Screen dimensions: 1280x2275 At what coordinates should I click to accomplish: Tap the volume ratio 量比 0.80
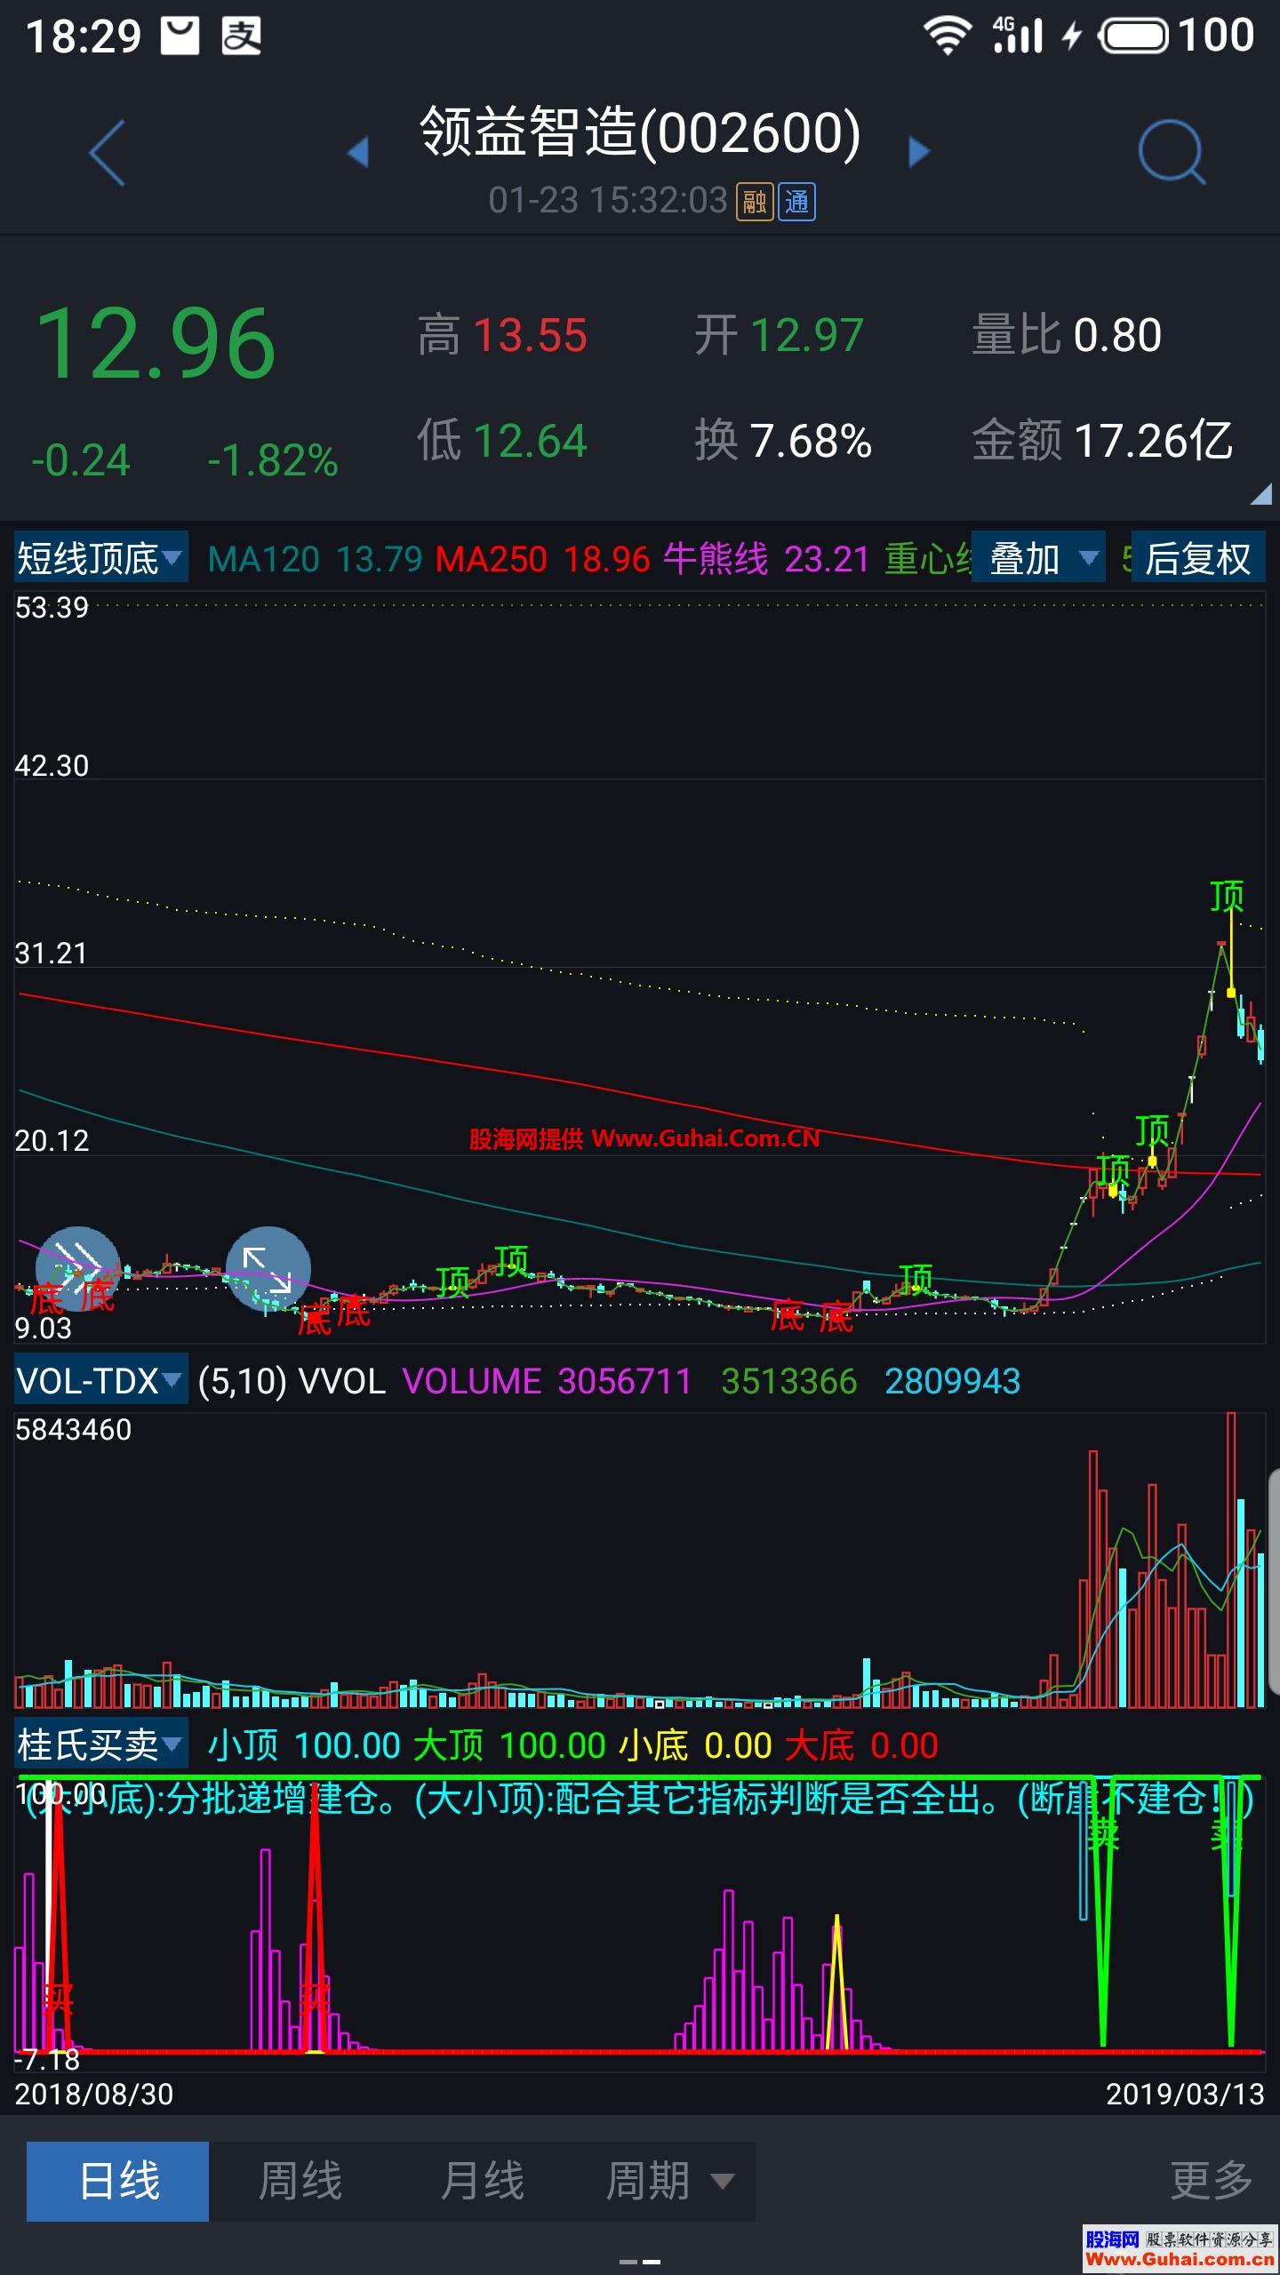(x=1067, y=336)
